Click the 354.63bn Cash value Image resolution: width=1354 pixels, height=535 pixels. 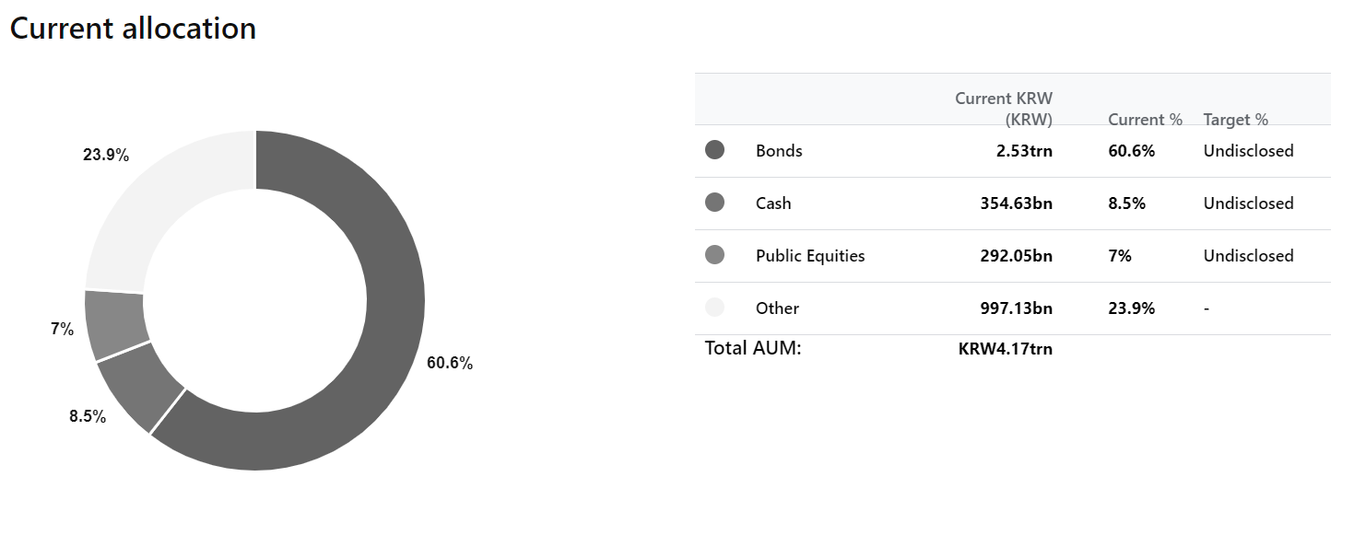[1016, 204]
